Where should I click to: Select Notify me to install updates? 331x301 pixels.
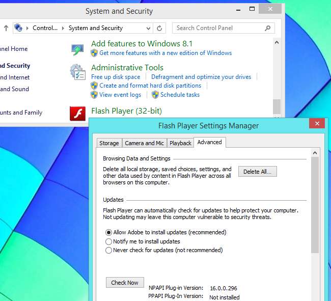[108, 241]
